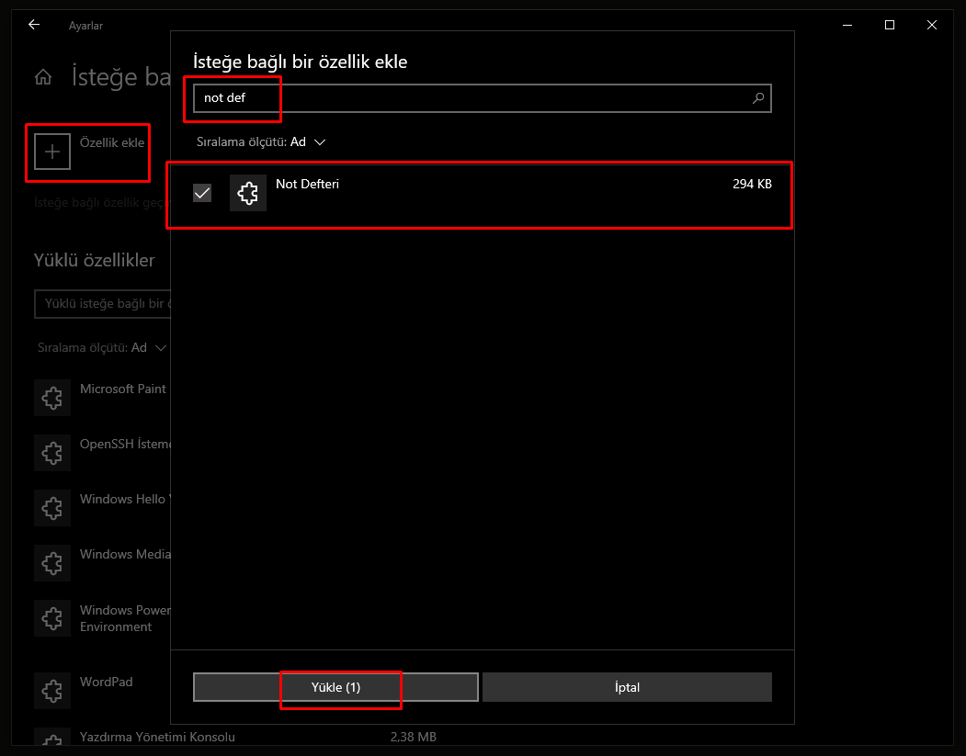Screen dimensions: 966x756
Task: Click the search magnifier in dialog
Action: (x=758, y=98)
